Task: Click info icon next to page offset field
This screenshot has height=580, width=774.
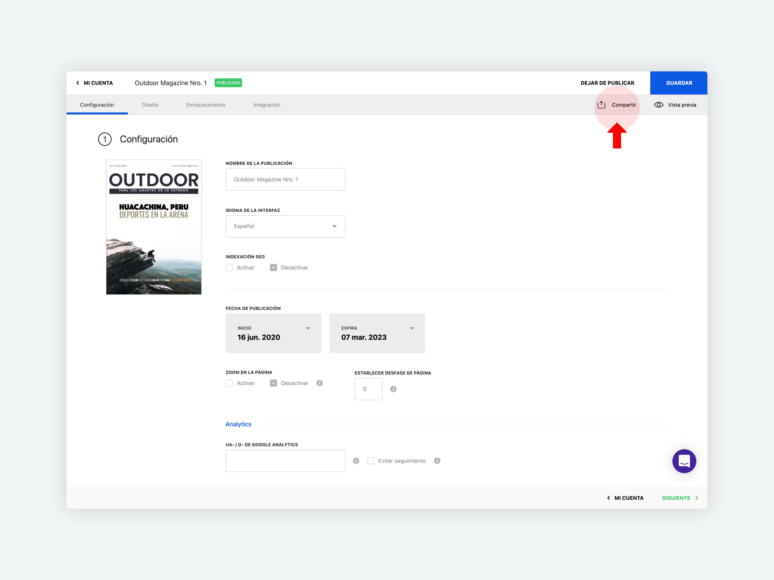Action: coord(393,389)
